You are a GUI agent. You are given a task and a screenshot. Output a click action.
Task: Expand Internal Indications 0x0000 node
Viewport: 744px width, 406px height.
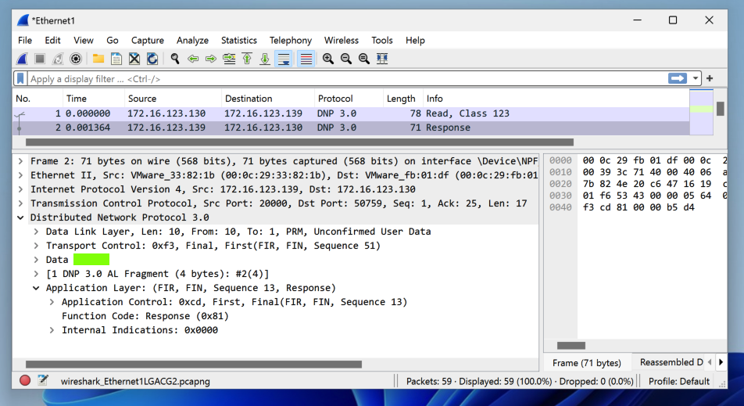pyautogui.click(x=52, y=330)
